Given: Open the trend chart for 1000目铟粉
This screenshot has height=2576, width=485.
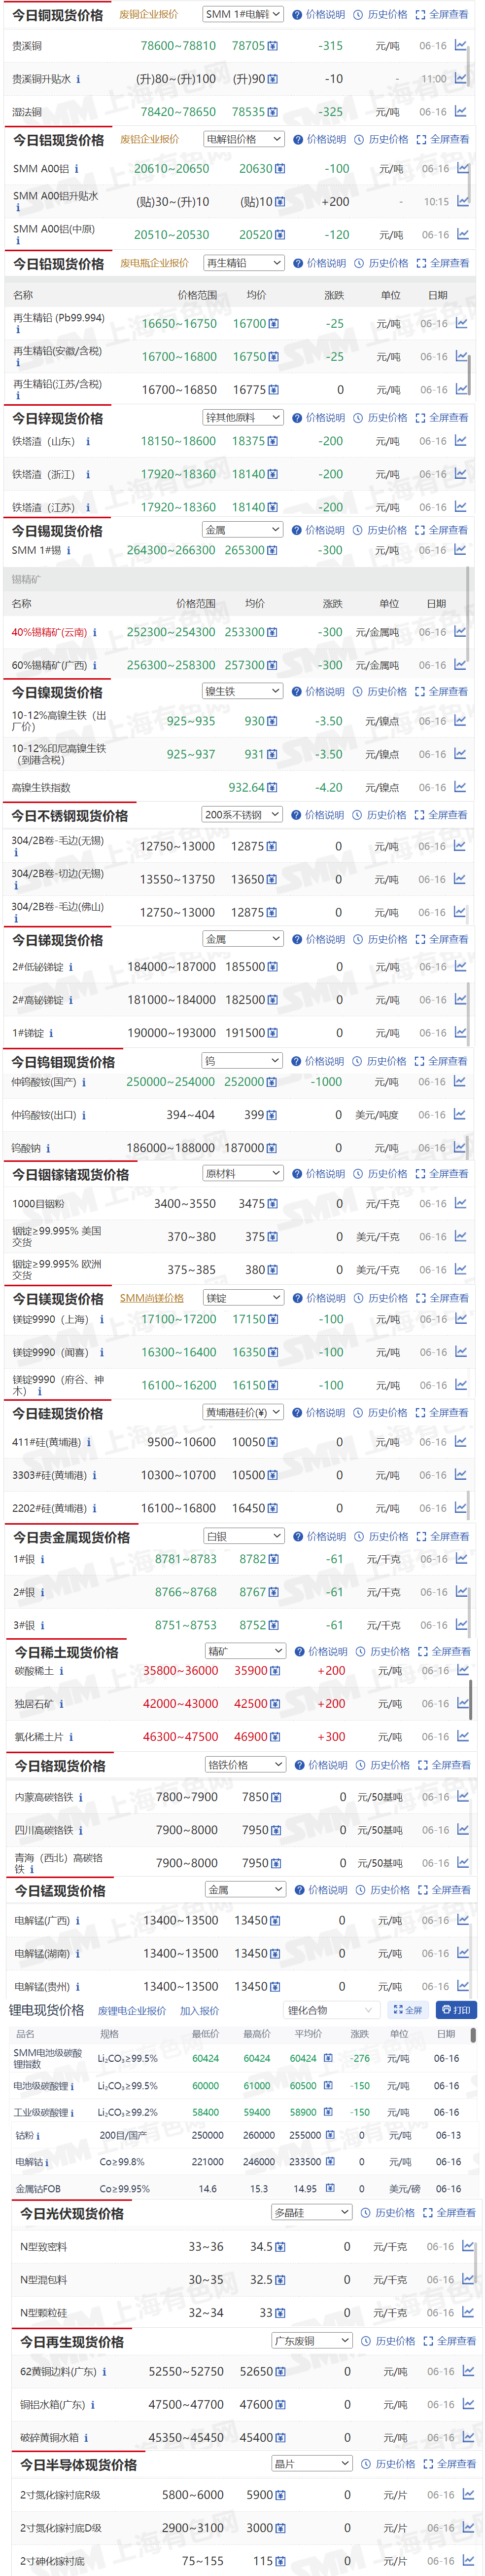Looking at the screenshot, I should coord(460,1203).
